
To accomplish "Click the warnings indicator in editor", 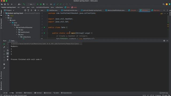I will pyautogui.click(x=162, y=14).
